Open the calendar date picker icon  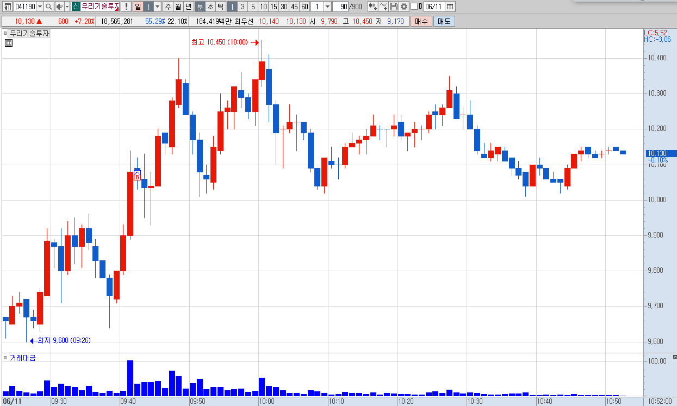450,7
